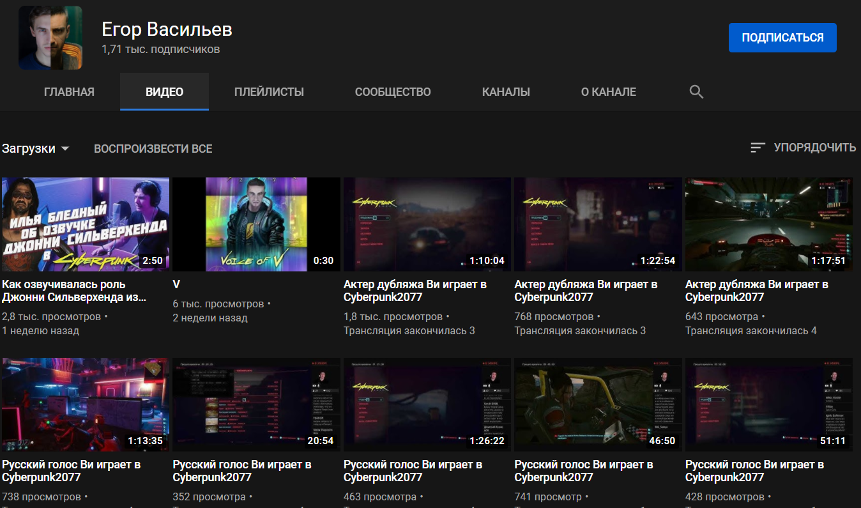
Task: Click subscriber count 1,71 тыс. подписчиков
Action: tap(161, 49)
